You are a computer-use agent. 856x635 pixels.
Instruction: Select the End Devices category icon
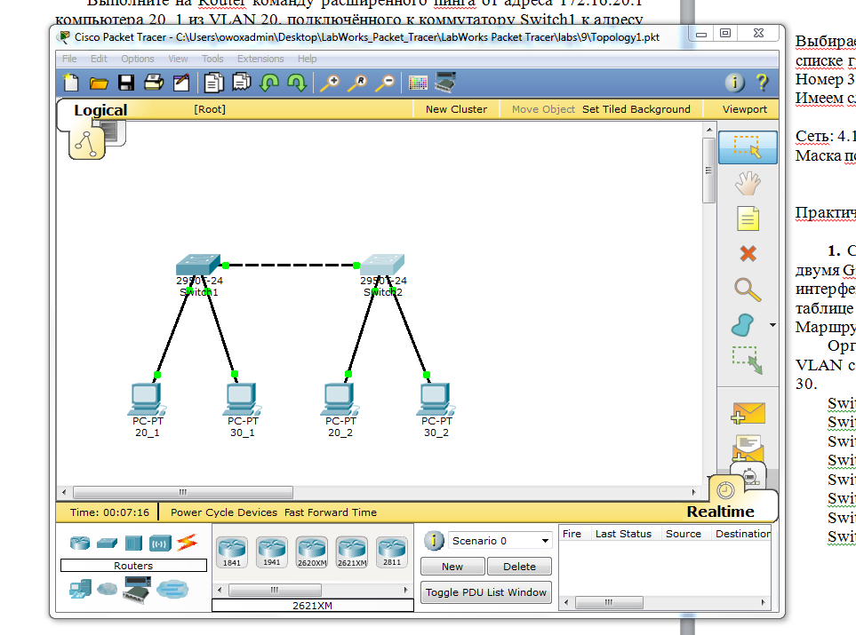[81, 590]
